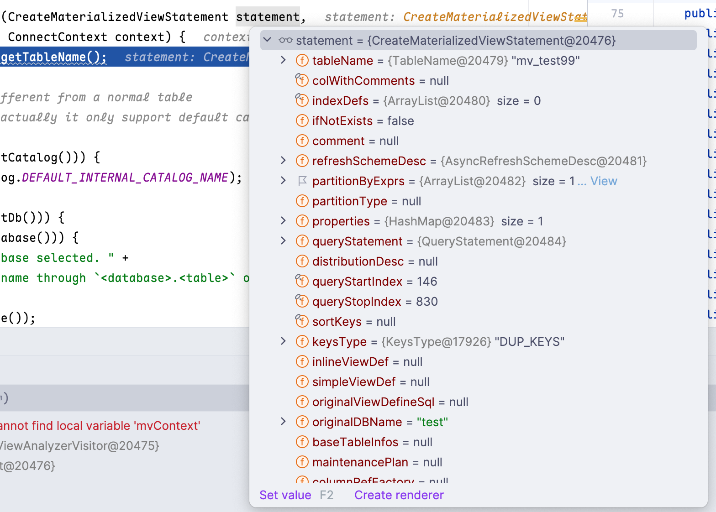This screenshot has width=716, height=512.
Task: Expand the properties HashMap node
Action: tap(283, 221)
